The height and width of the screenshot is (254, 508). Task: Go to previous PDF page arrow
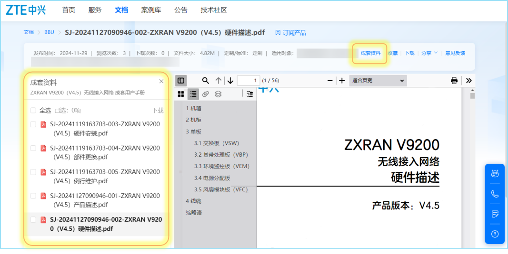click(x=219, y=80)
